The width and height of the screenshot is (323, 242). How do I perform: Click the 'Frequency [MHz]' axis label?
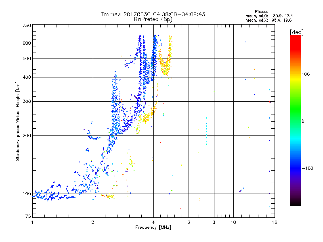153,227
